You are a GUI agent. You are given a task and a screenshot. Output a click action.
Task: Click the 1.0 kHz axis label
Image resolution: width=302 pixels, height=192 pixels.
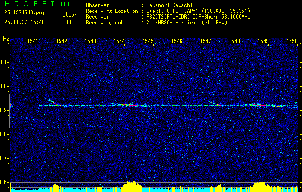[x=3, y=86]
